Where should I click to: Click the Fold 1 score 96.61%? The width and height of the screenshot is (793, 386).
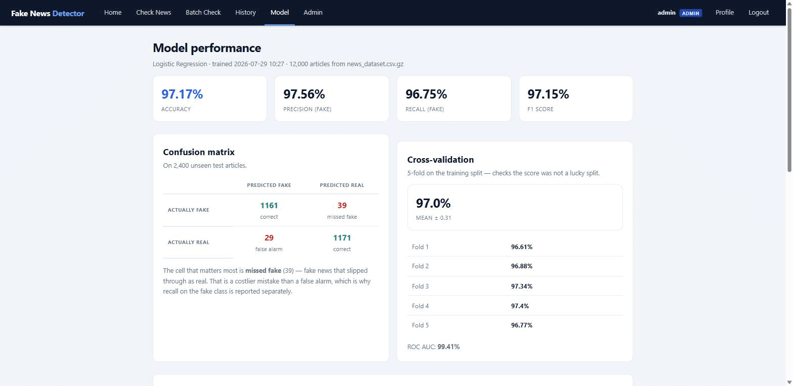522,247
